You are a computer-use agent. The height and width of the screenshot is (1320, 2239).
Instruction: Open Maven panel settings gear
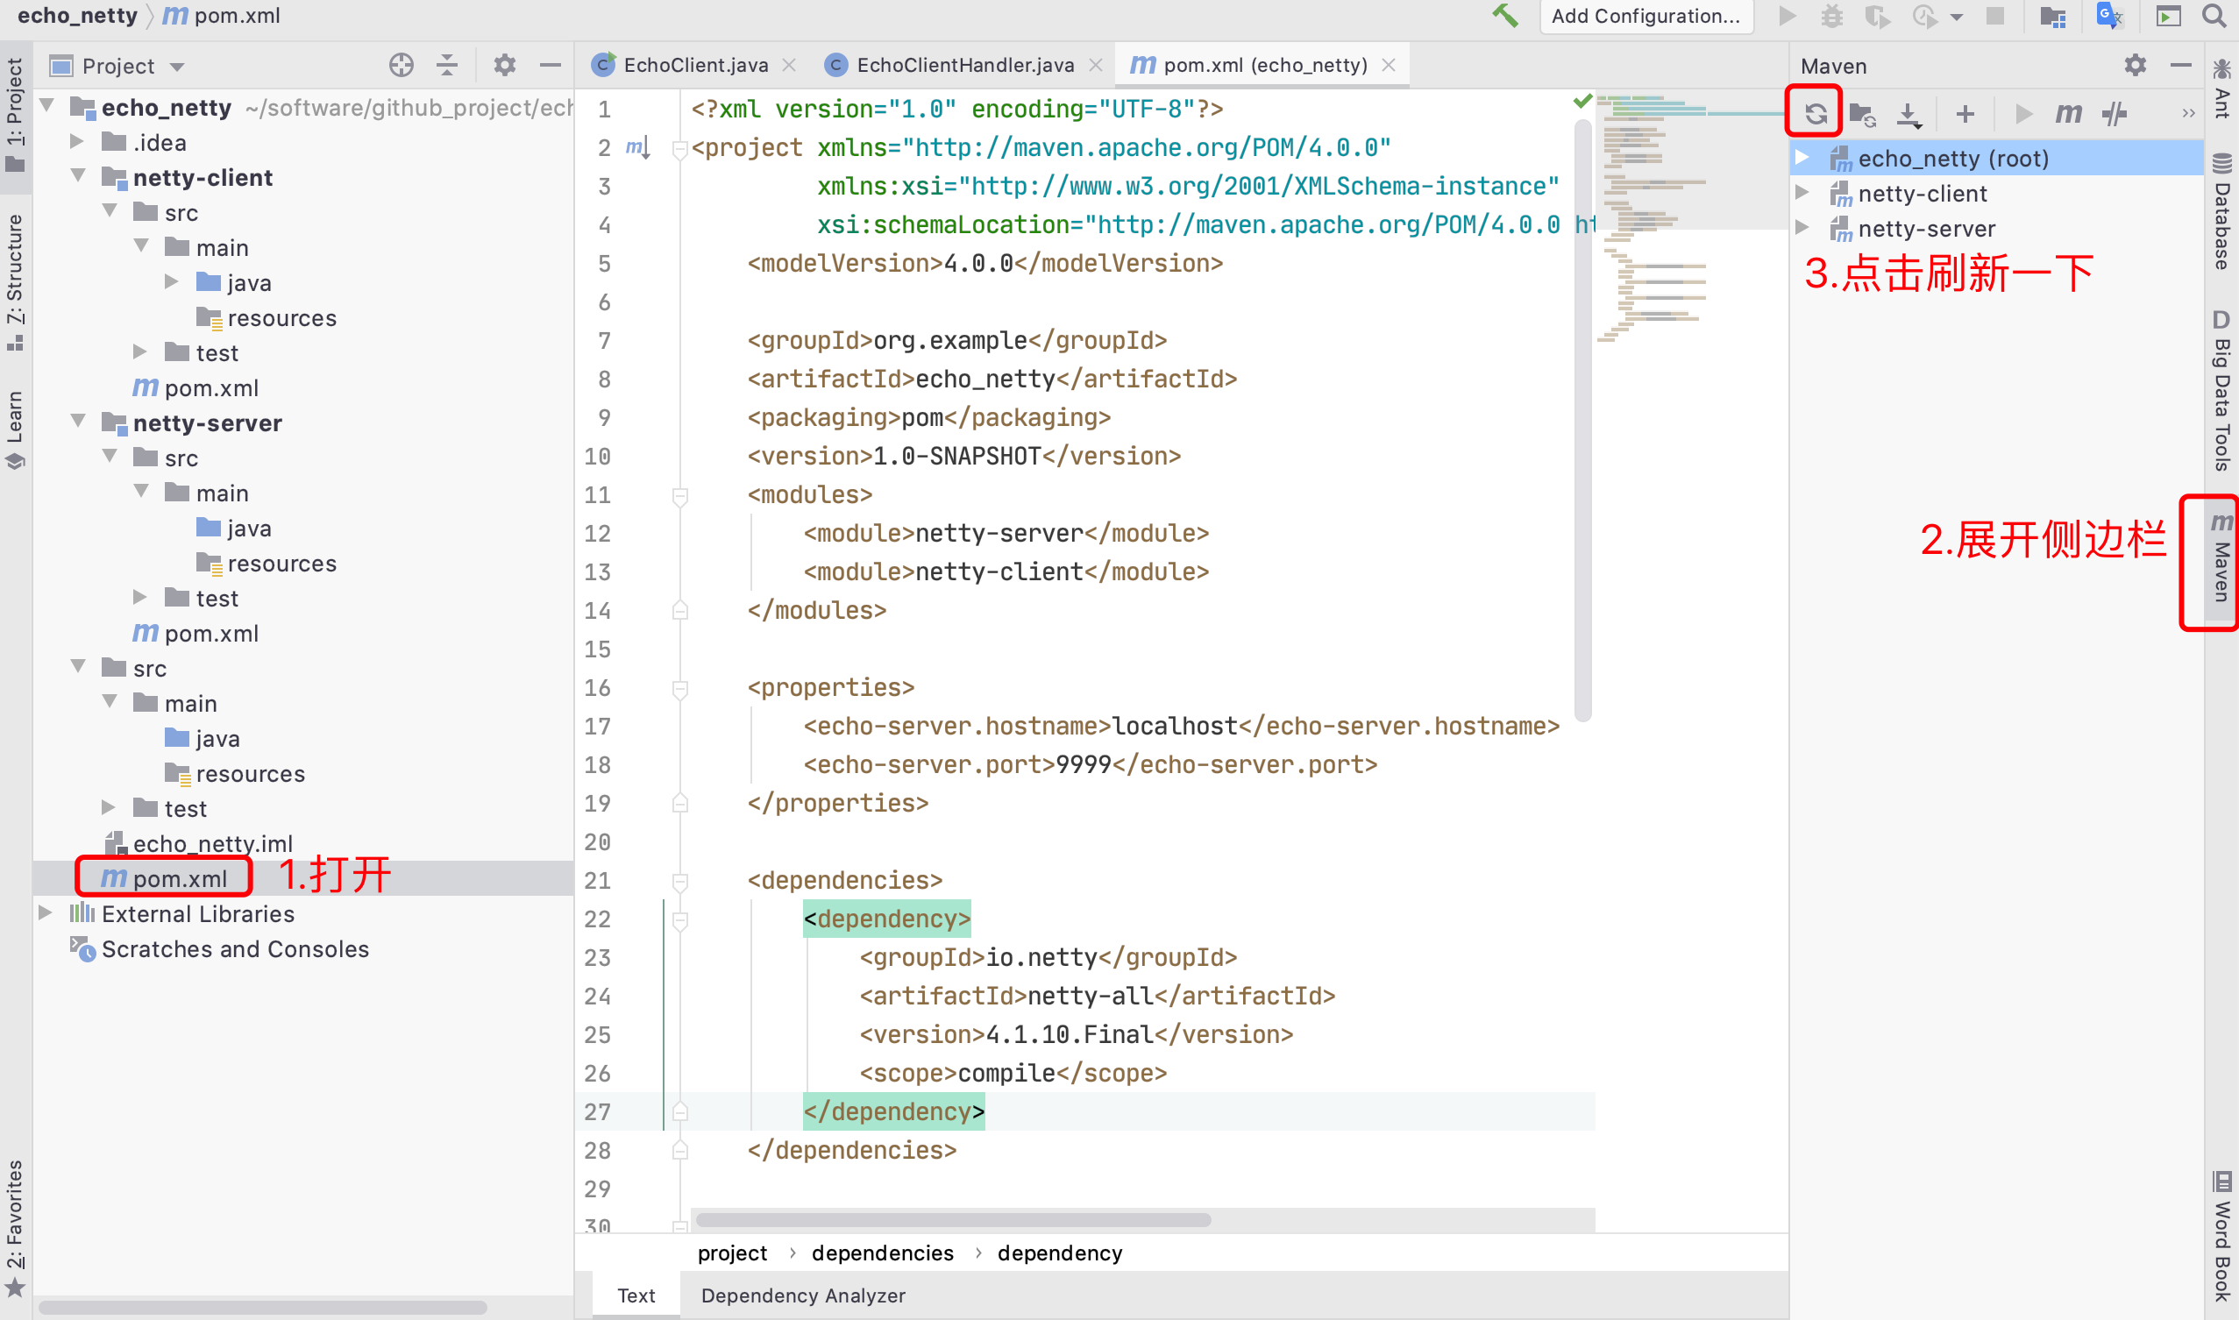(2135, 65)
